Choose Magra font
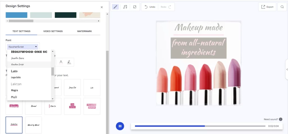The image size is (288, 134). pos(29,90)
